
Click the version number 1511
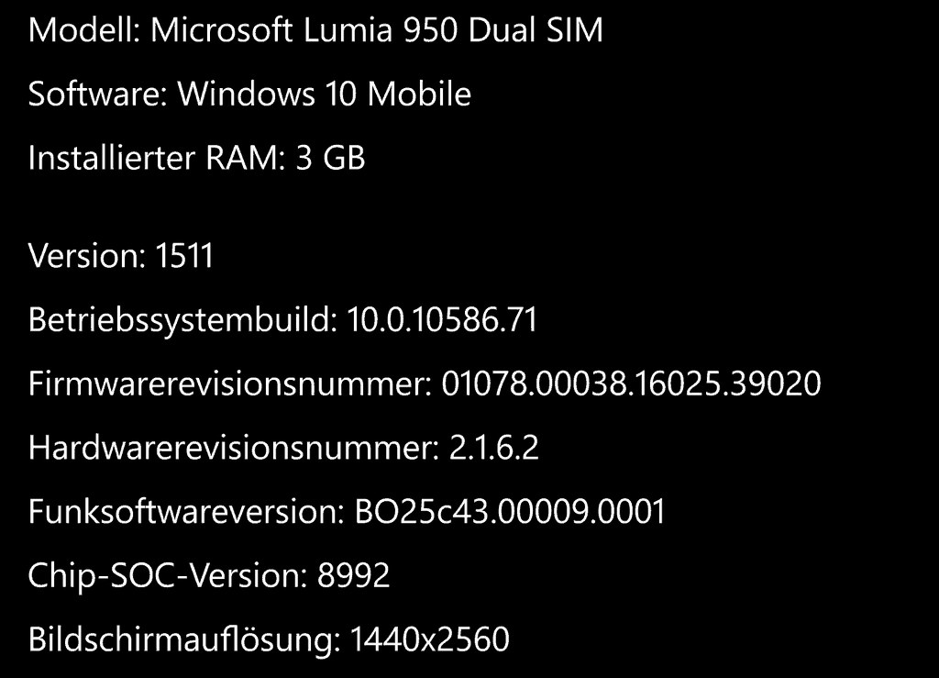coord(183,256)
